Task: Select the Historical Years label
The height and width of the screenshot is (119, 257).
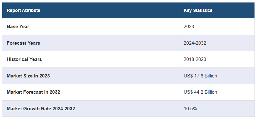Action: coord(24,59)
